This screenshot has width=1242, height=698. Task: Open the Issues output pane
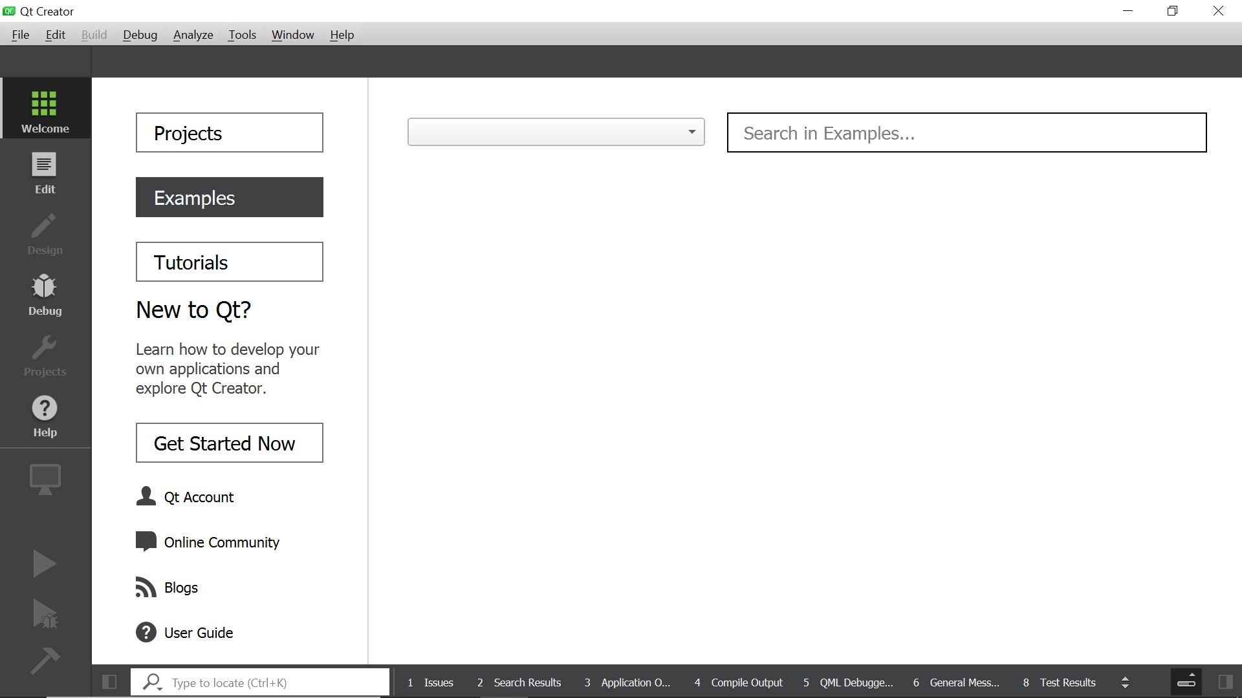431,682
